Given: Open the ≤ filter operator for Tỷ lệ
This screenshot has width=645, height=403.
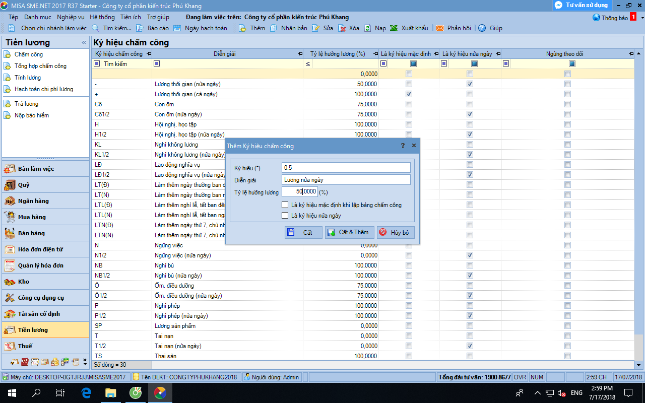Looking at the screenshot, I should (307, 64).
